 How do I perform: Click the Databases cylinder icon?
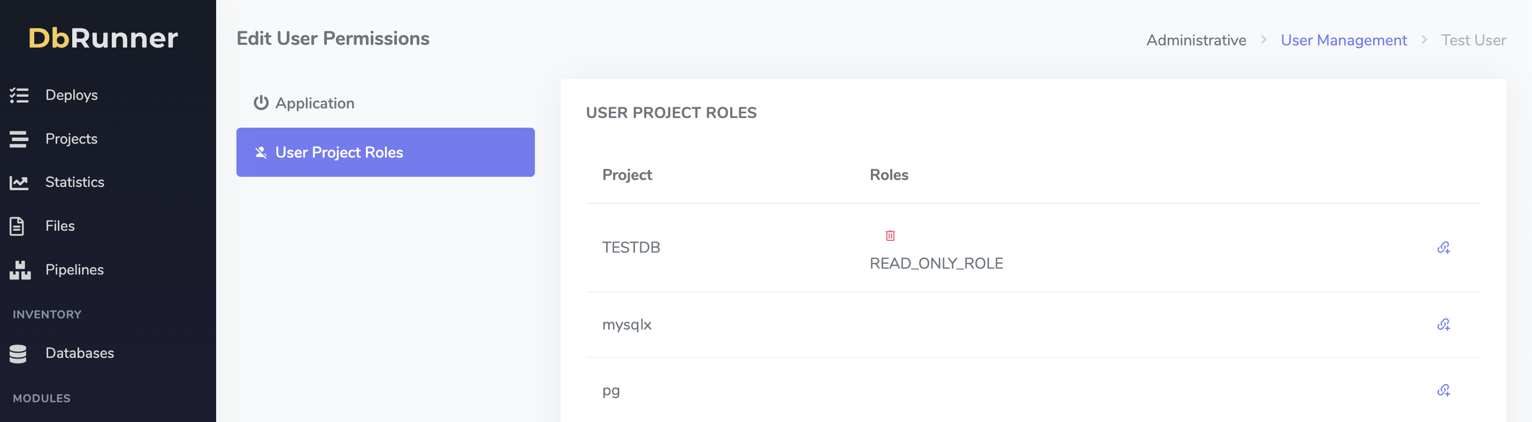[18, 353]
